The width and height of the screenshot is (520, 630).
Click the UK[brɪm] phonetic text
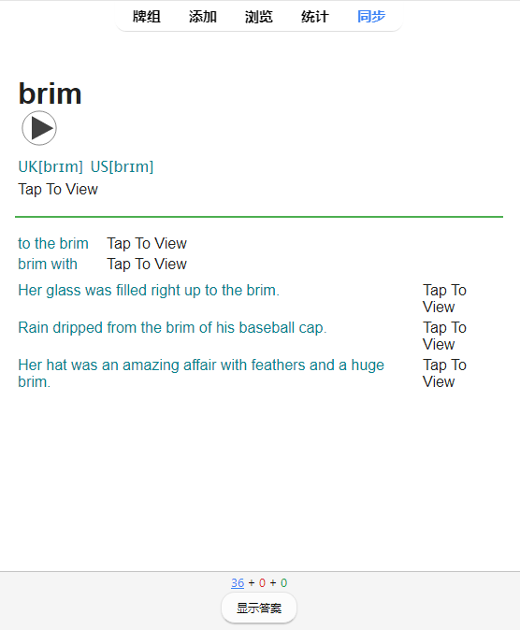click(x=51, y=166)
